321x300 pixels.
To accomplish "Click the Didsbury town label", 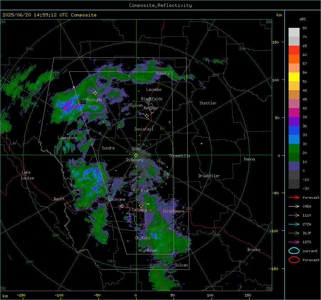I will [x=134, y=160].
